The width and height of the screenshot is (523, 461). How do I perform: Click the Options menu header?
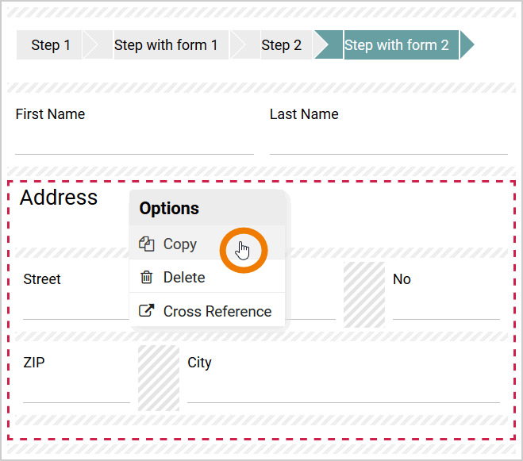click(169, 209)
